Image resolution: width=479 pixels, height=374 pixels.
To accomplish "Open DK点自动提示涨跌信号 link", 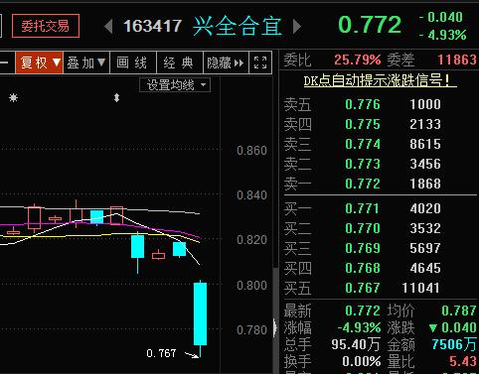I will point(381,80).
